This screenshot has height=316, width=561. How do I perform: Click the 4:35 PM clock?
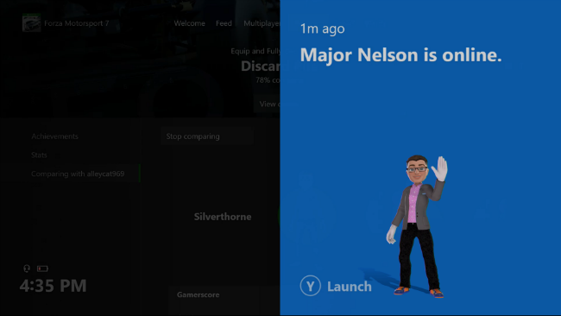[53, 286]
